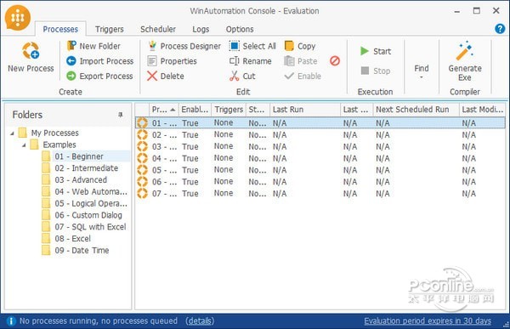Image resolution: width=510 pixels, height=329 pixels.
Task: Sort by Next Scheduled Run column
Action: coord(416,110)
